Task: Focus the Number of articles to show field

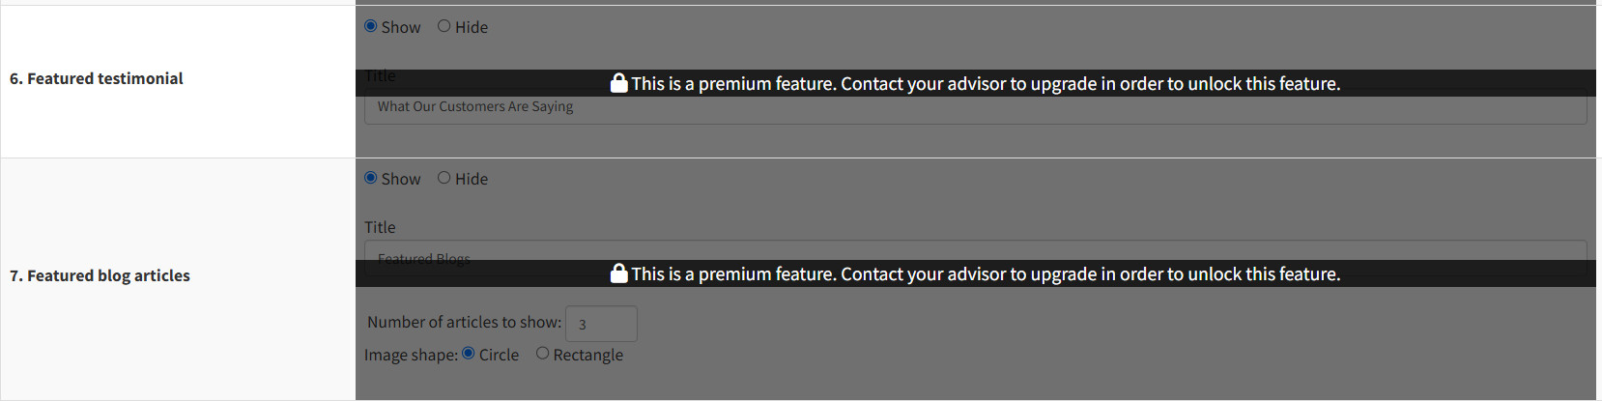Action: click(601, 324)
